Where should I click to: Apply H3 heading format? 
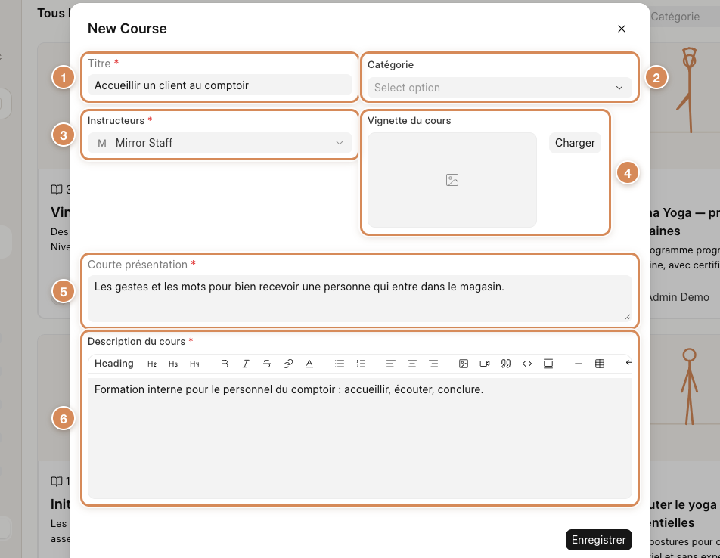coord(173,364)
